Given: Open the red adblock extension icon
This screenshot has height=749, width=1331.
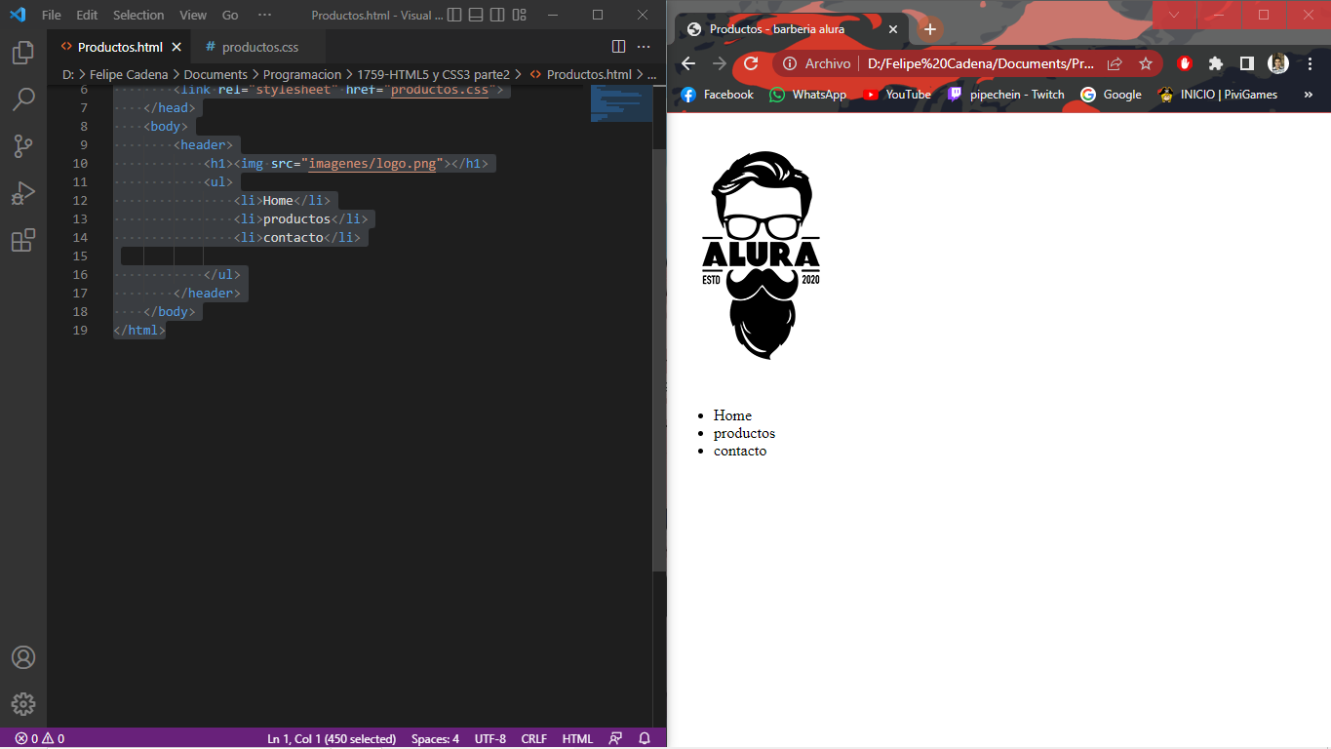Looking at the screenshot, I should (1185, 63).
